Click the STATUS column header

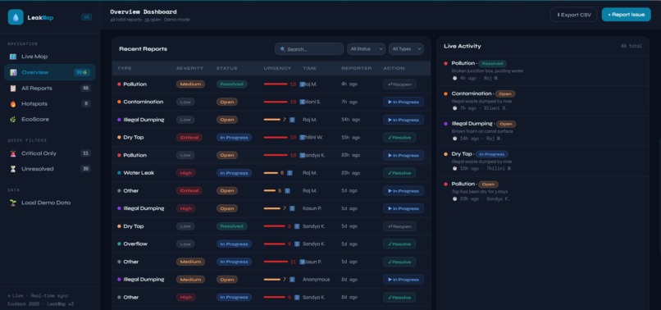227,68
